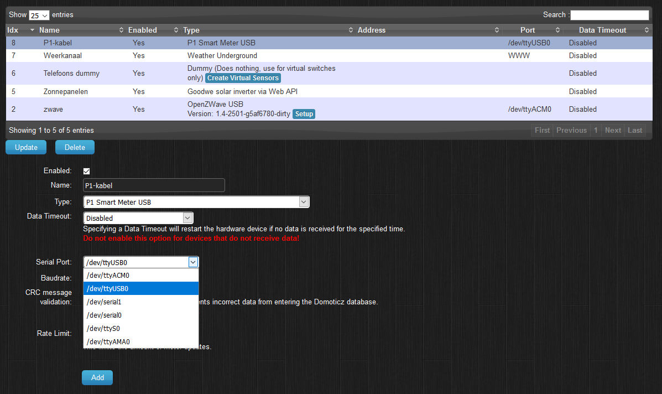Screen dimensions: 662x394
Task: Sort the table by Data Timeout column
Action: (607, 30)
